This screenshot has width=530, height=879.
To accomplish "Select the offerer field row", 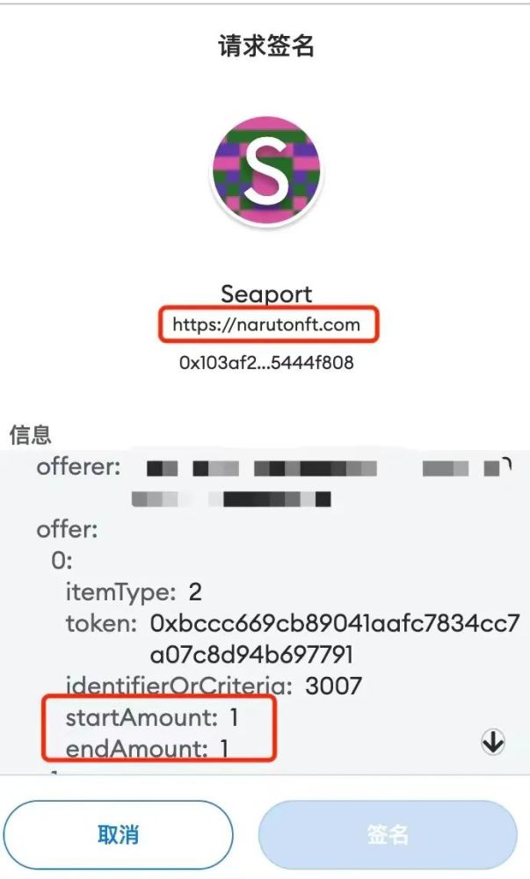I will point(274,483).
